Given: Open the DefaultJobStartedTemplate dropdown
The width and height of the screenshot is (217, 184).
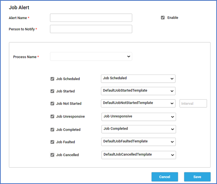Looking at the screenshot, I should [x=138, y=91].
